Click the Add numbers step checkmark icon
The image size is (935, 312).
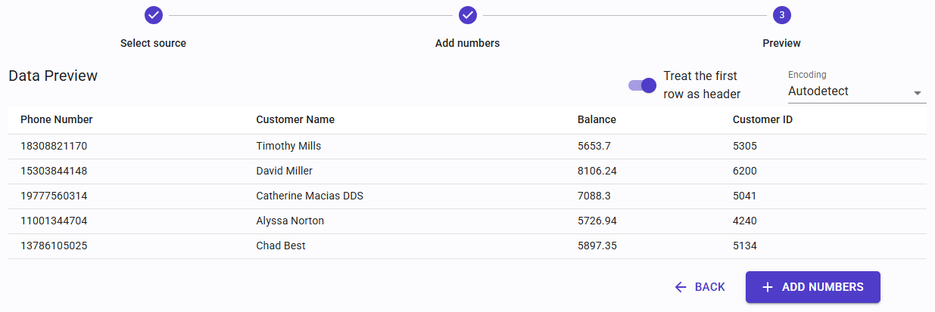pyautogui.click(x=467, y=15)
